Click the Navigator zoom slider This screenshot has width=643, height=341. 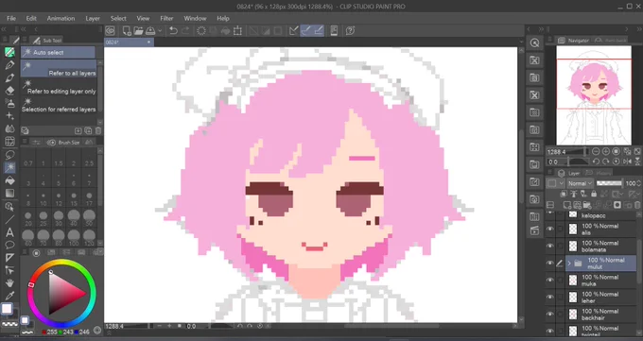(x=577, y=152)
